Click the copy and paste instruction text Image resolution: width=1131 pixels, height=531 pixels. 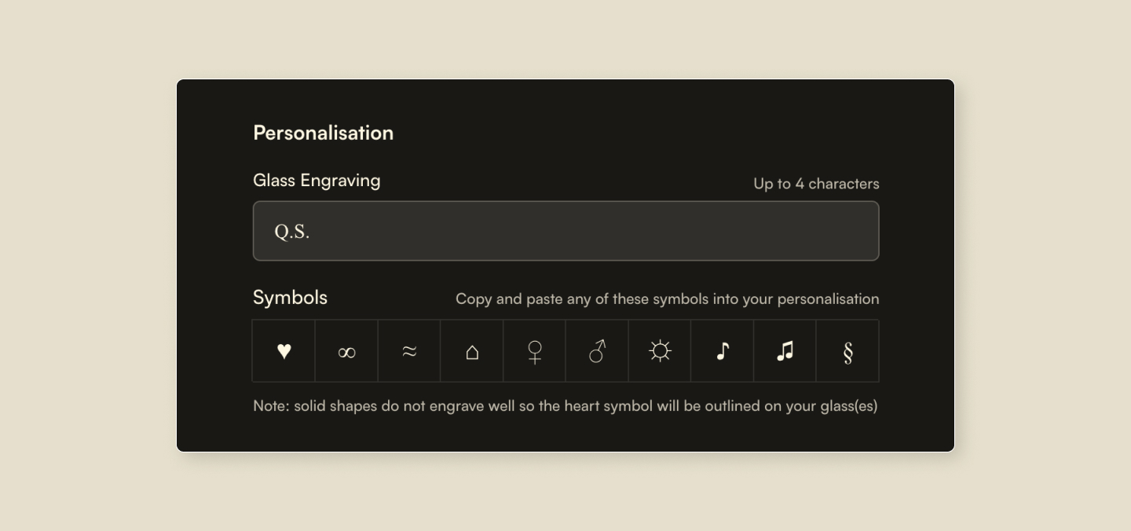[667, 298]
